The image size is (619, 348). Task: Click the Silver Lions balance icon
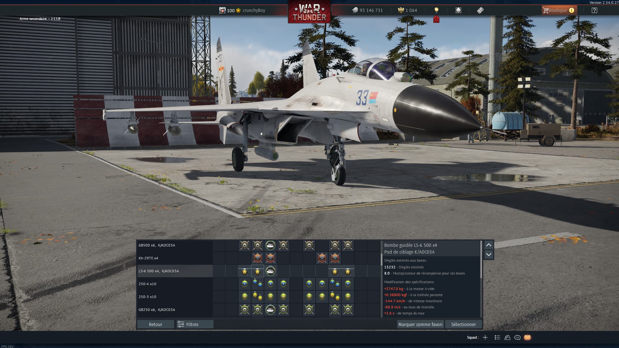click(355, 10)
